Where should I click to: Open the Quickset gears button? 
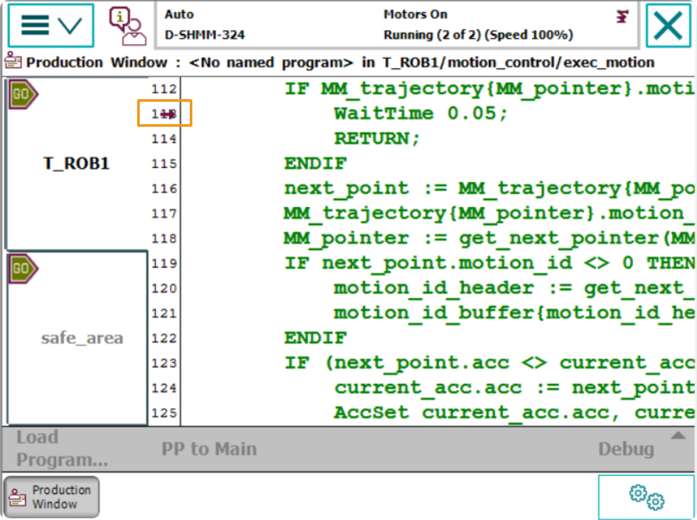click(x=645, y=497)
